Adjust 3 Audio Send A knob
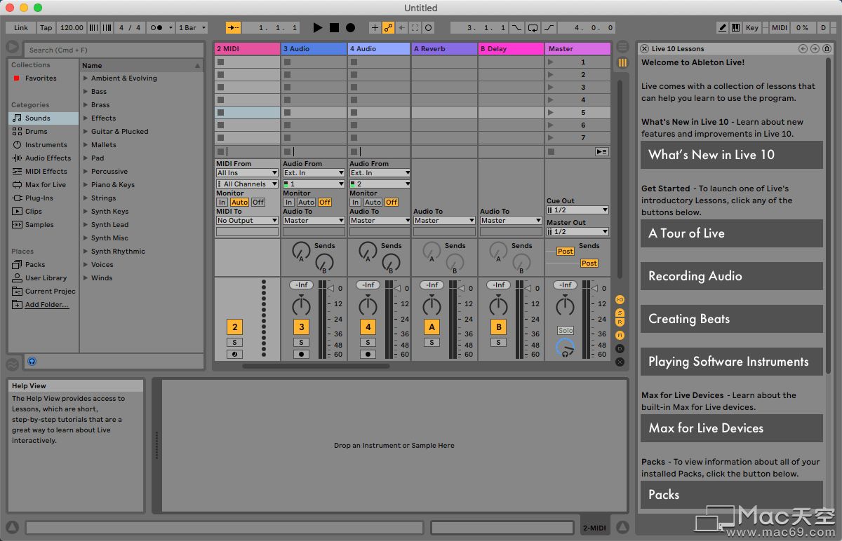The image size is (842, 541). (x=302, y=250)
